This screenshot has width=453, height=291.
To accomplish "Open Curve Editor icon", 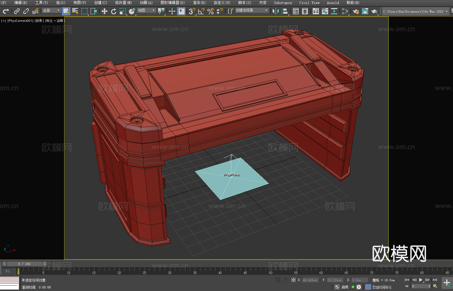I will coord(325,11).
